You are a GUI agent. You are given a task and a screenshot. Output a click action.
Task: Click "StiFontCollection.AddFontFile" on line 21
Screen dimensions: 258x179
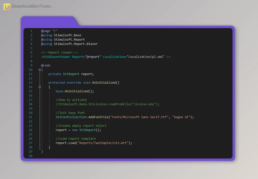click(82, 117)
